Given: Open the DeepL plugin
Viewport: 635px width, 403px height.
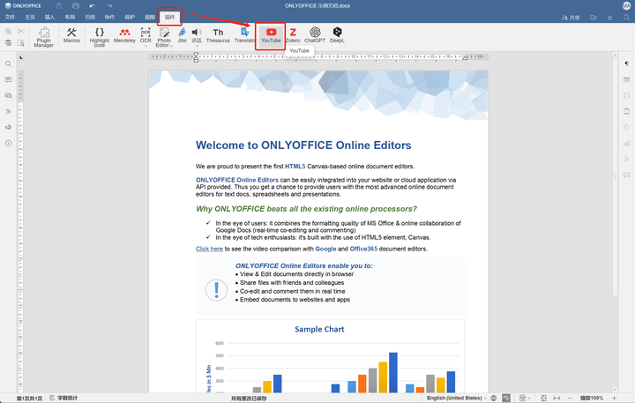Looking at the screenshot, I should tap(337, 35).
